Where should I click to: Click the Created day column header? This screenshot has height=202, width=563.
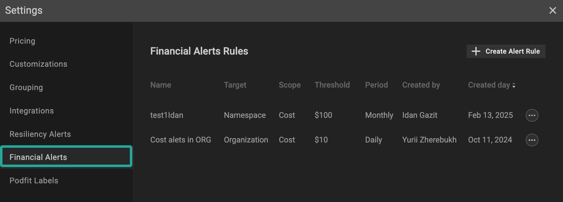tap(489, 85)
